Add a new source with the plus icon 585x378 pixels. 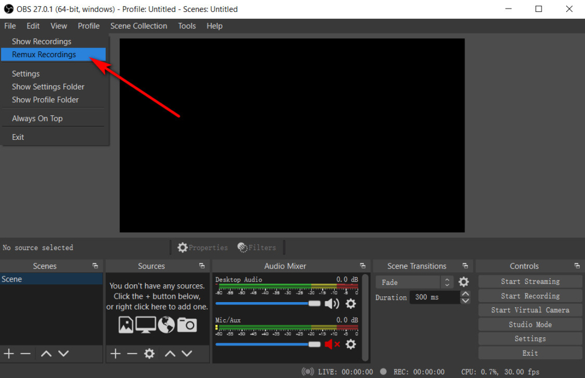tap(114, 353)
